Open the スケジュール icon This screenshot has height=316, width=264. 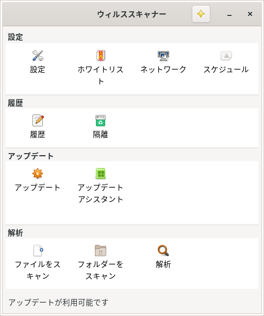226,56
